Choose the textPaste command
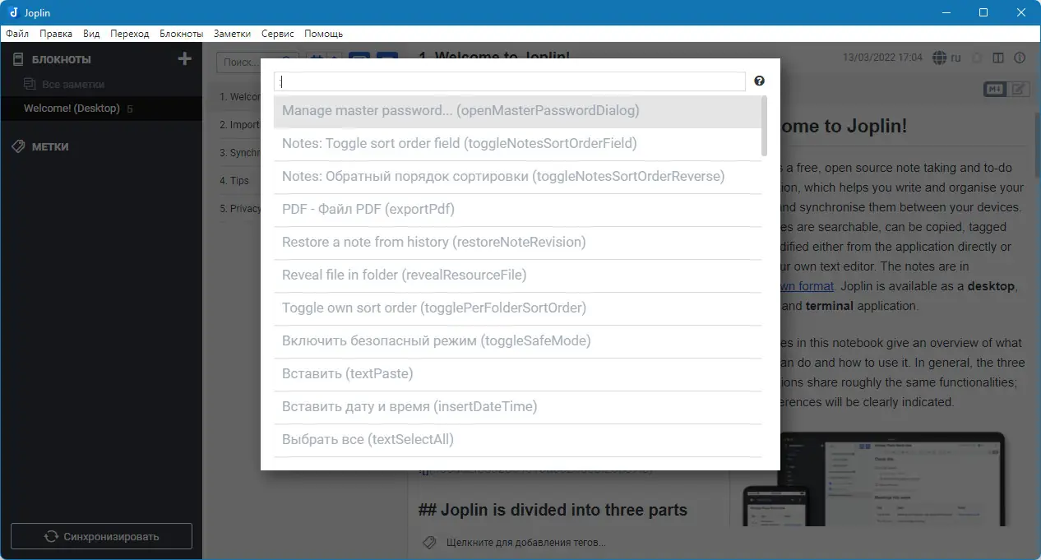 (517, 374)
